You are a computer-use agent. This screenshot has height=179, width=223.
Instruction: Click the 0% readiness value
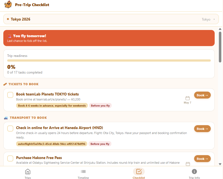tap(11, 67)
